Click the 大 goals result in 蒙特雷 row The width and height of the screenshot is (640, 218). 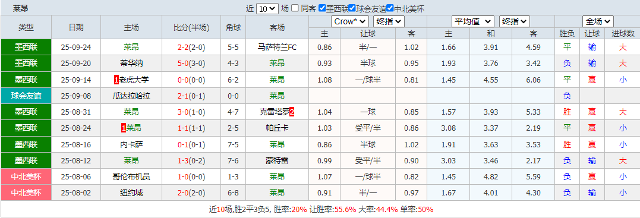click(x=623, y=160)
